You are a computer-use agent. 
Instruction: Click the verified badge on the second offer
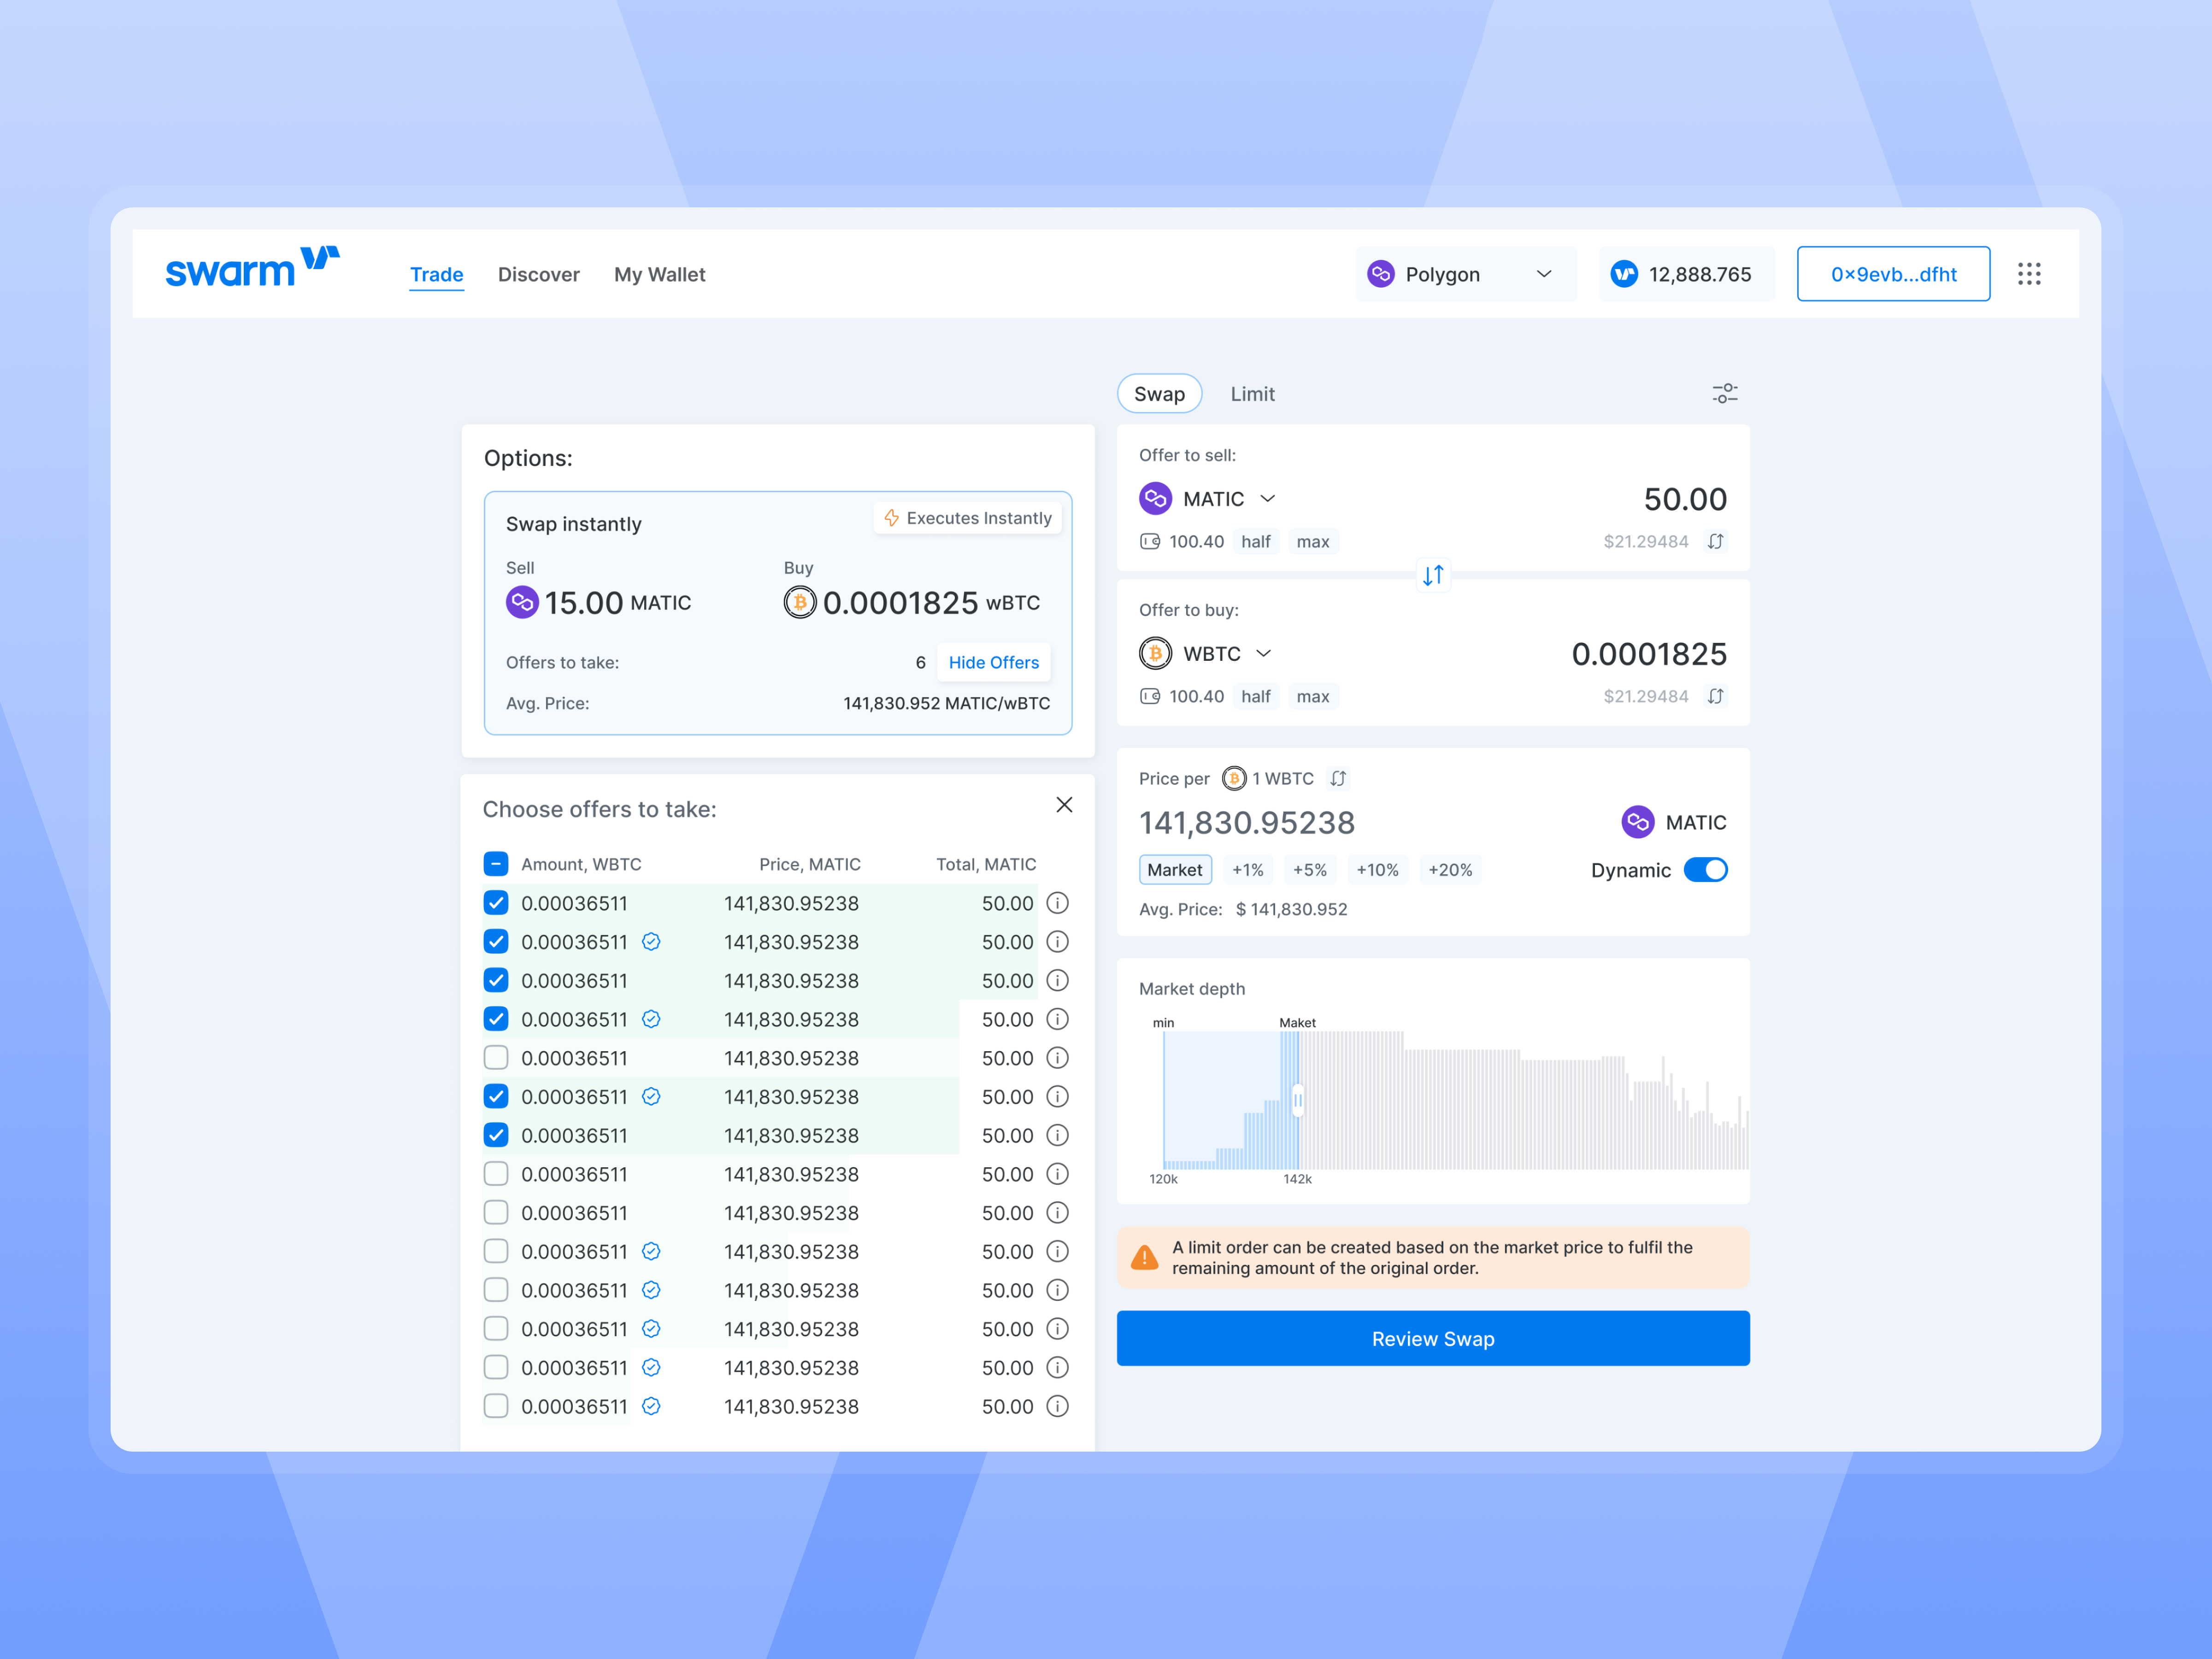point(651,941)
